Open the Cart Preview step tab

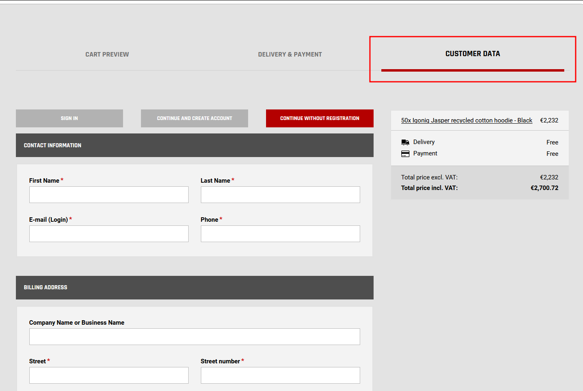tap(107, 54)
